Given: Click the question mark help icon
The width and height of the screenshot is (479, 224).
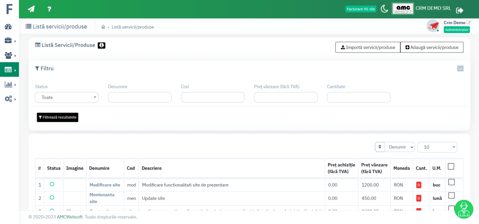Looking at the screenshot, I should tap(49, 9).
